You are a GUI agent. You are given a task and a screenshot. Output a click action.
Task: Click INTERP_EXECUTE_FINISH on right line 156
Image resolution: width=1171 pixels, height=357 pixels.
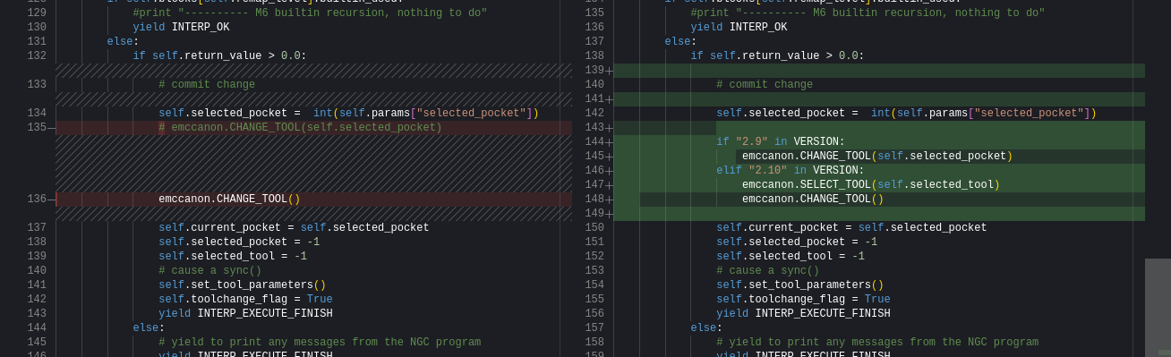pos(823,314)
